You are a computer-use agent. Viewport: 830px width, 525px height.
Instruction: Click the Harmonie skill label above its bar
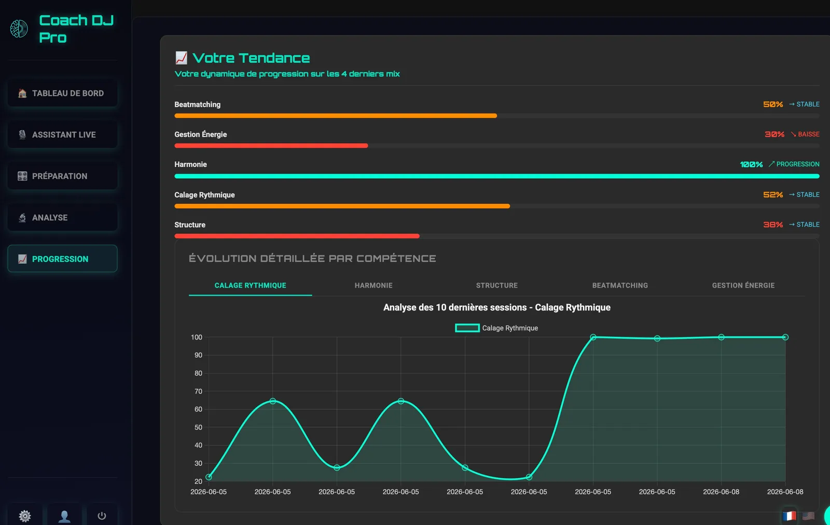tap(190, 164)
